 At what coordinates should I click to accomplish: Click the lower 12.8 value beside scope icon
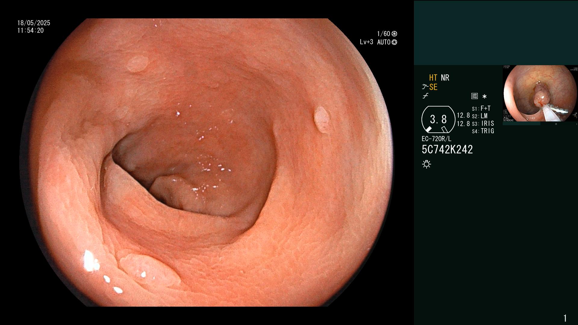(463, 124)
